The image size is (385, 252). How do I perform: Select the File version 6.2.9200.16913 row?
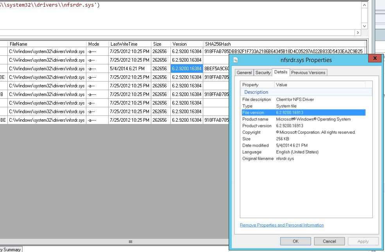tap(304, 112)
